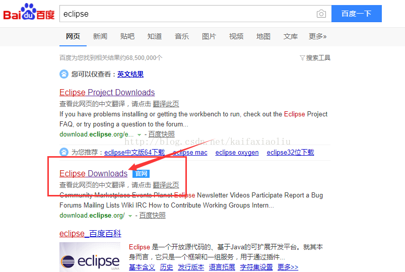
Task: Switch to the 视频 tab
Action: [236, 36]
